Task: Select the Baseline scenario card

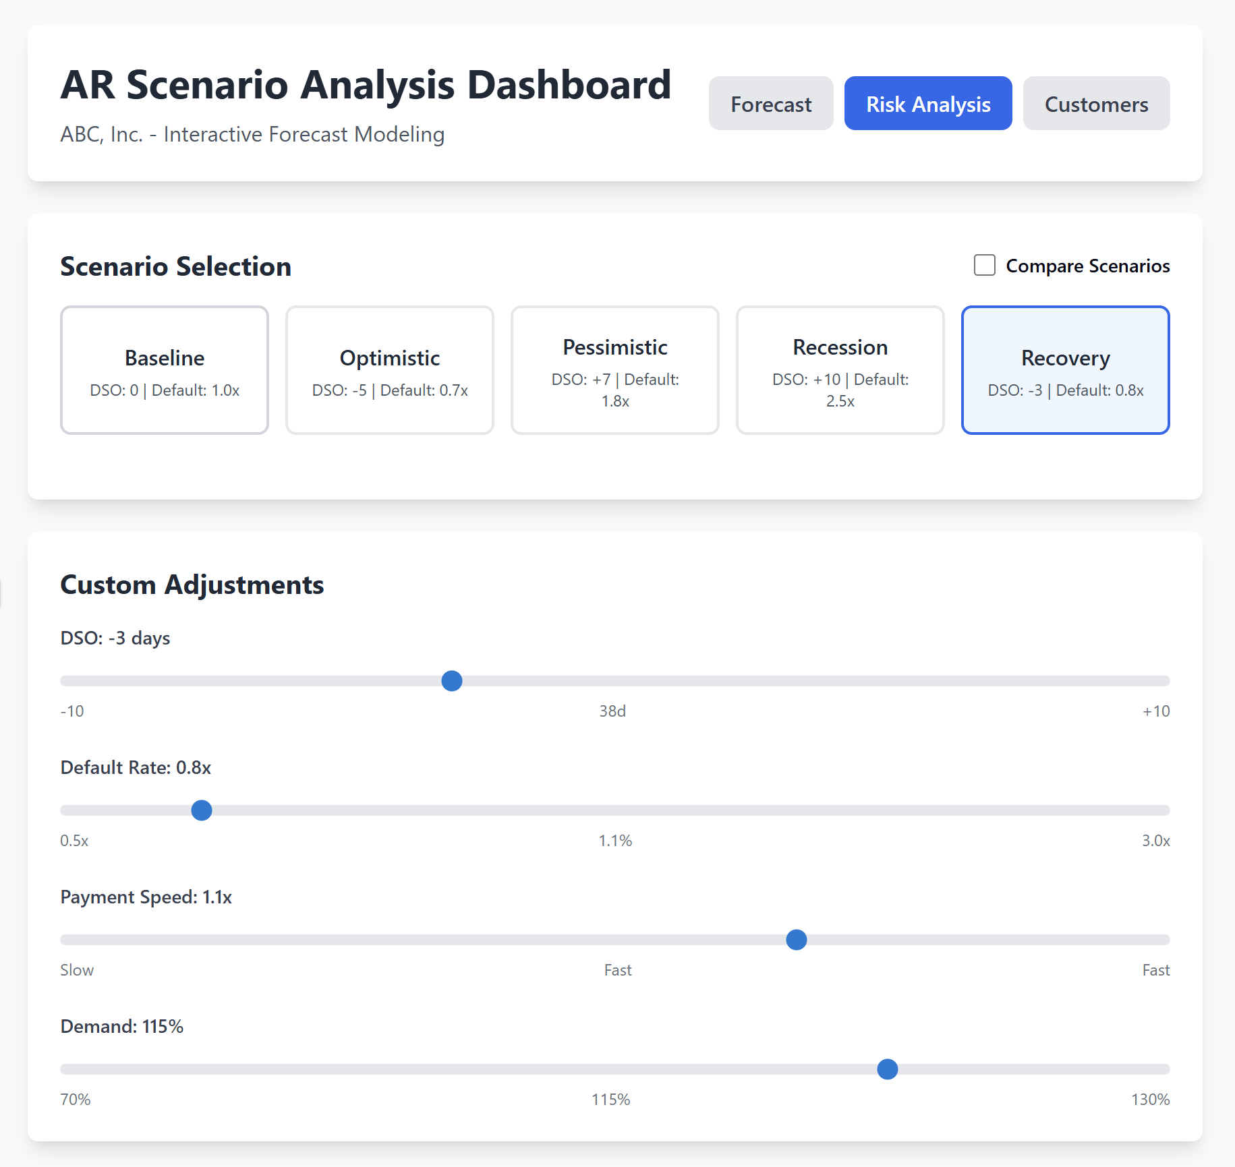Action: click(165, 370)
